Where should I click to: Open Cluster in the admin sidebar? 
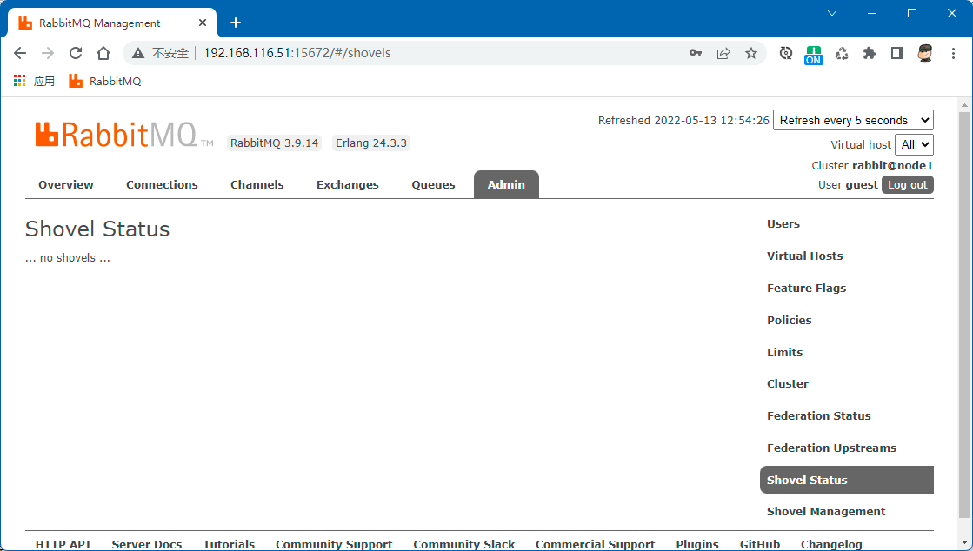pos(788,383)
